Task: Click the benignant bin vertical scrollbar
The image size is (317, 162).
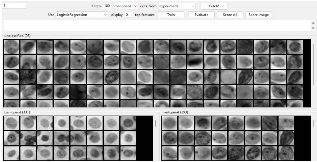Action: [x=156, y=123]
